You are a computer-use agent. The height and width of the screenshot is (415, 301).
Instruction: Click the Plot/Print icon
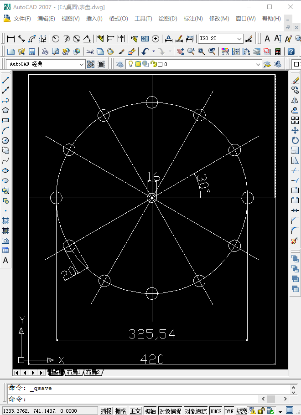pyautogui.click(x=45, y=51)
